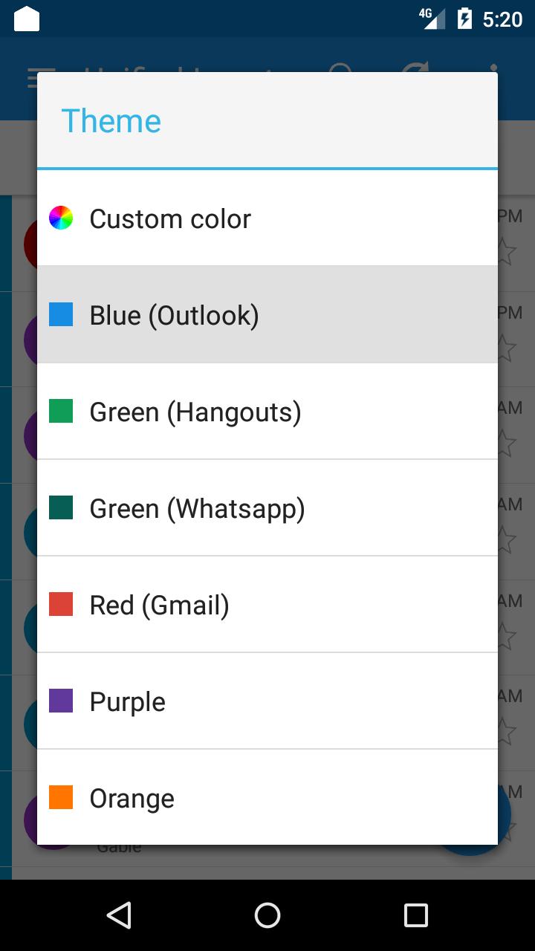Tap the 4G signal strength icon
Viewport: 535px width, 951px height.
[432, 19]
